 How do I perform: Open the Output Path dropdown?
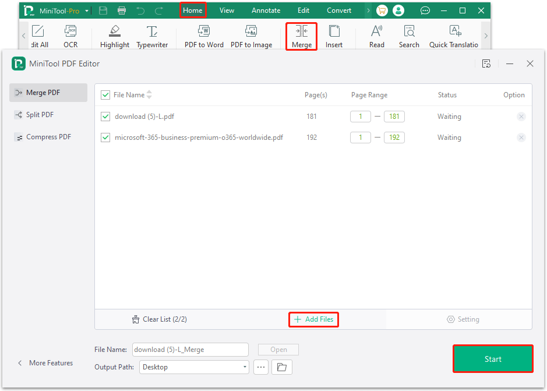pyautogui.click(x=194, y=367)
